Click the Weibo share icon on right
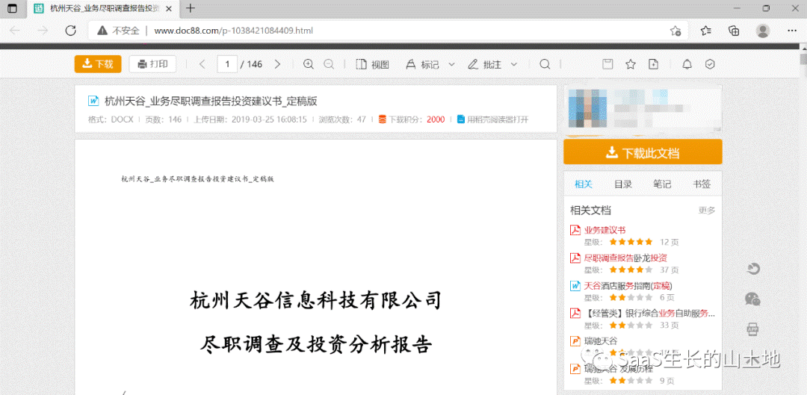The height and width of the screenshot is (395, 807). pos(752,269)
